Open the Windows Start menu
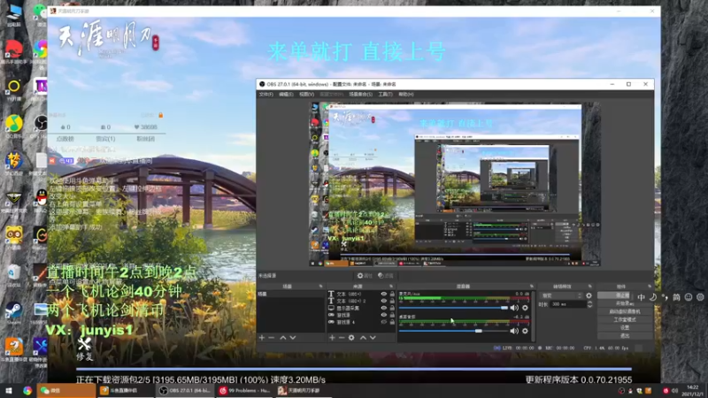Screen dimensions: 708x398 point(8,390)
